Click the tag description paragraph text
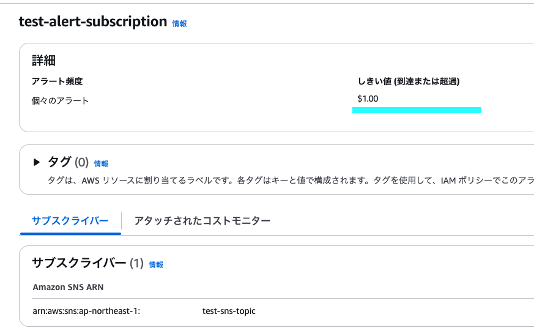This screenshot has width=534, height=336. pyautogui.click(x=291, y=181)
